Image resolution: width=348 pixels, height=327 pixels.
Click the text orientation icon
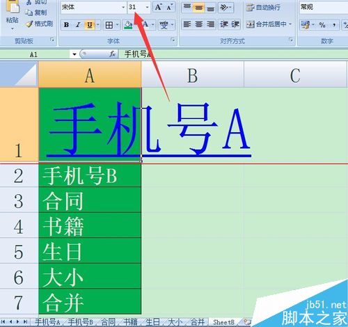(224, 8)
